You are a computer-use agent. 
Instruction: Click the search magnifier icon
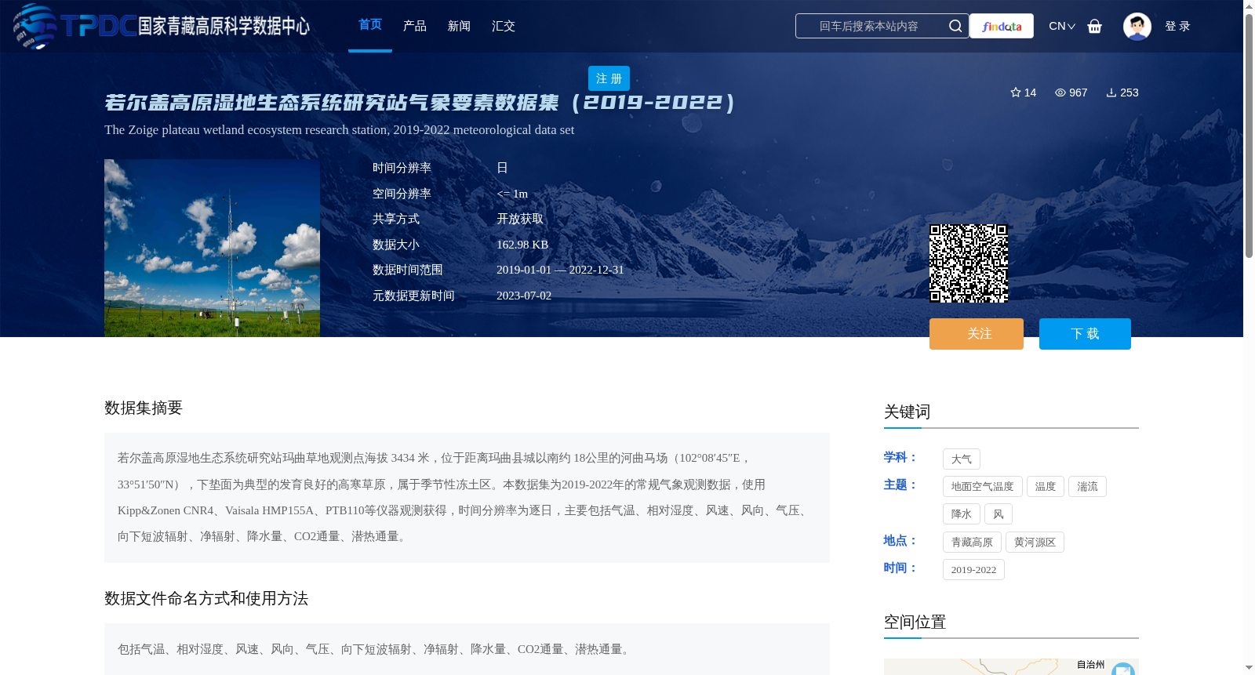click(x=955, y=26)
